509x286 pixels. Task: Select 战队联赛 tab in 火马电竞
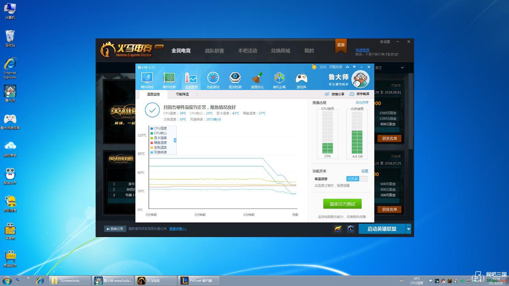click(x=214, y=51)
